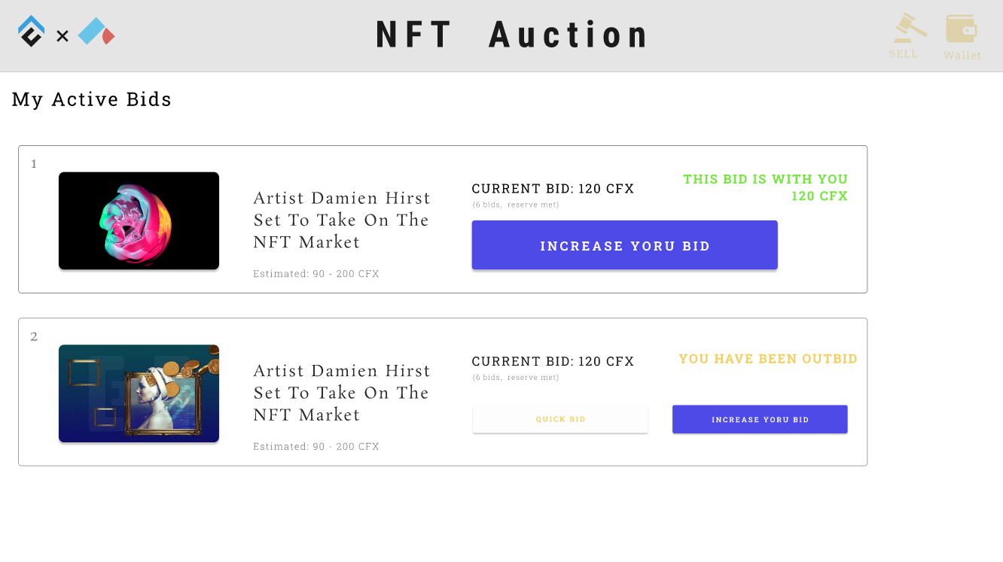Open the framed portrait with coins thumbnail
The image size is (1003, 562).
point(139,393)
